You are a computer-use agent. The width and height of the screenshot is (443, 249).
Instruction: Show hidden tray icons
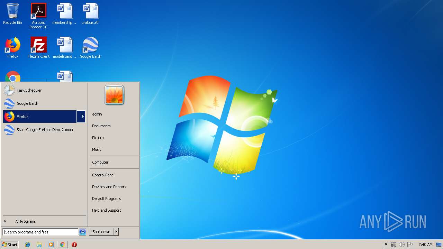coord(386,245)
